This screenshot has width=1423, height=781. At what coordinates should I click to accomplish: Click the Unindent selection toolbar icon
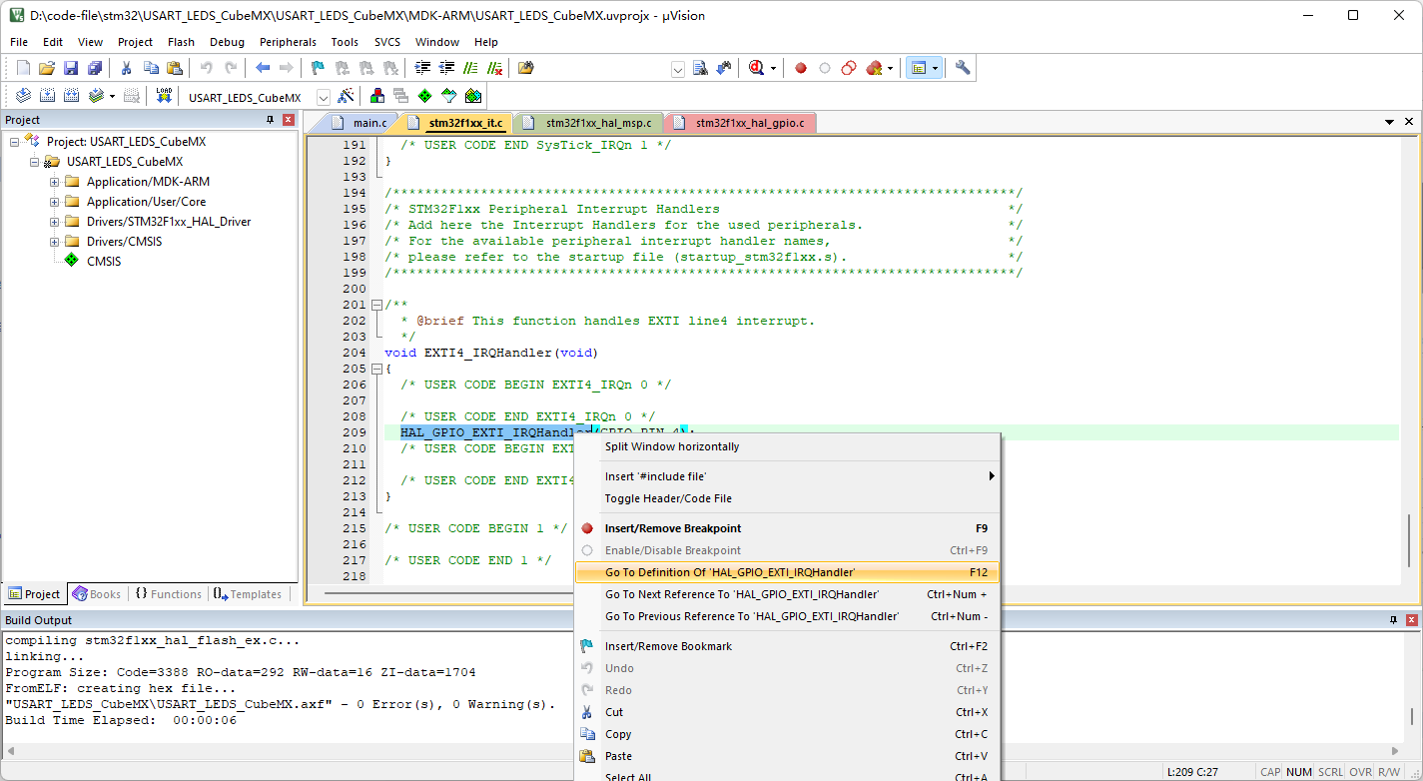pyautogui.click(x=446, y=68)
